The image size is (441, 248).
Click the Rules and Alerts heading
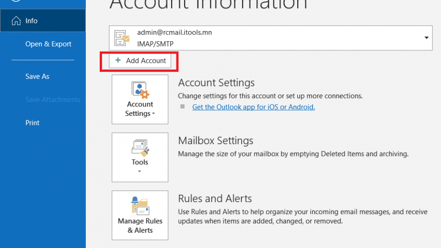click(x=215, y=199)
